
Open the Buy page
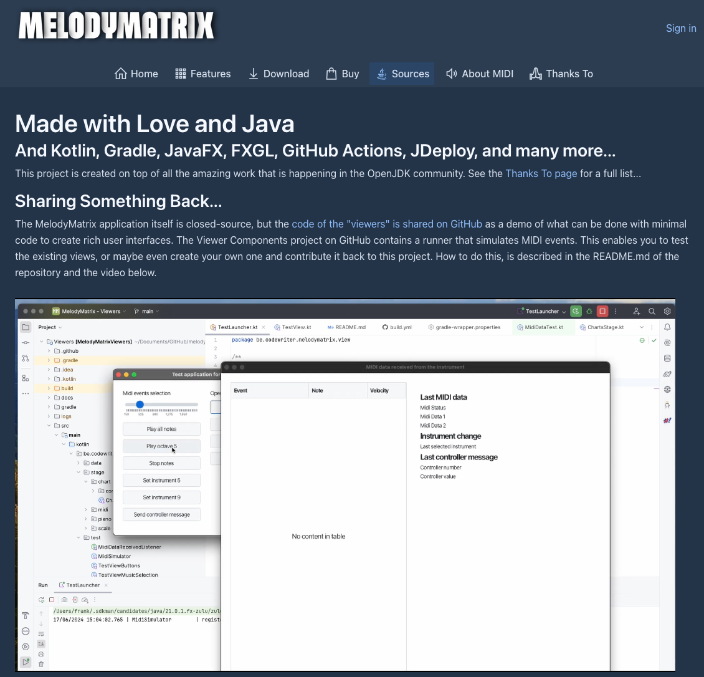pyautogui.click(x=343, y=74)
